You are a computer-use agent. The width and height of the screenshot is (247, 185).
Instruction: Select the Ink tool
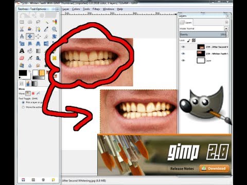pos(38,58)
